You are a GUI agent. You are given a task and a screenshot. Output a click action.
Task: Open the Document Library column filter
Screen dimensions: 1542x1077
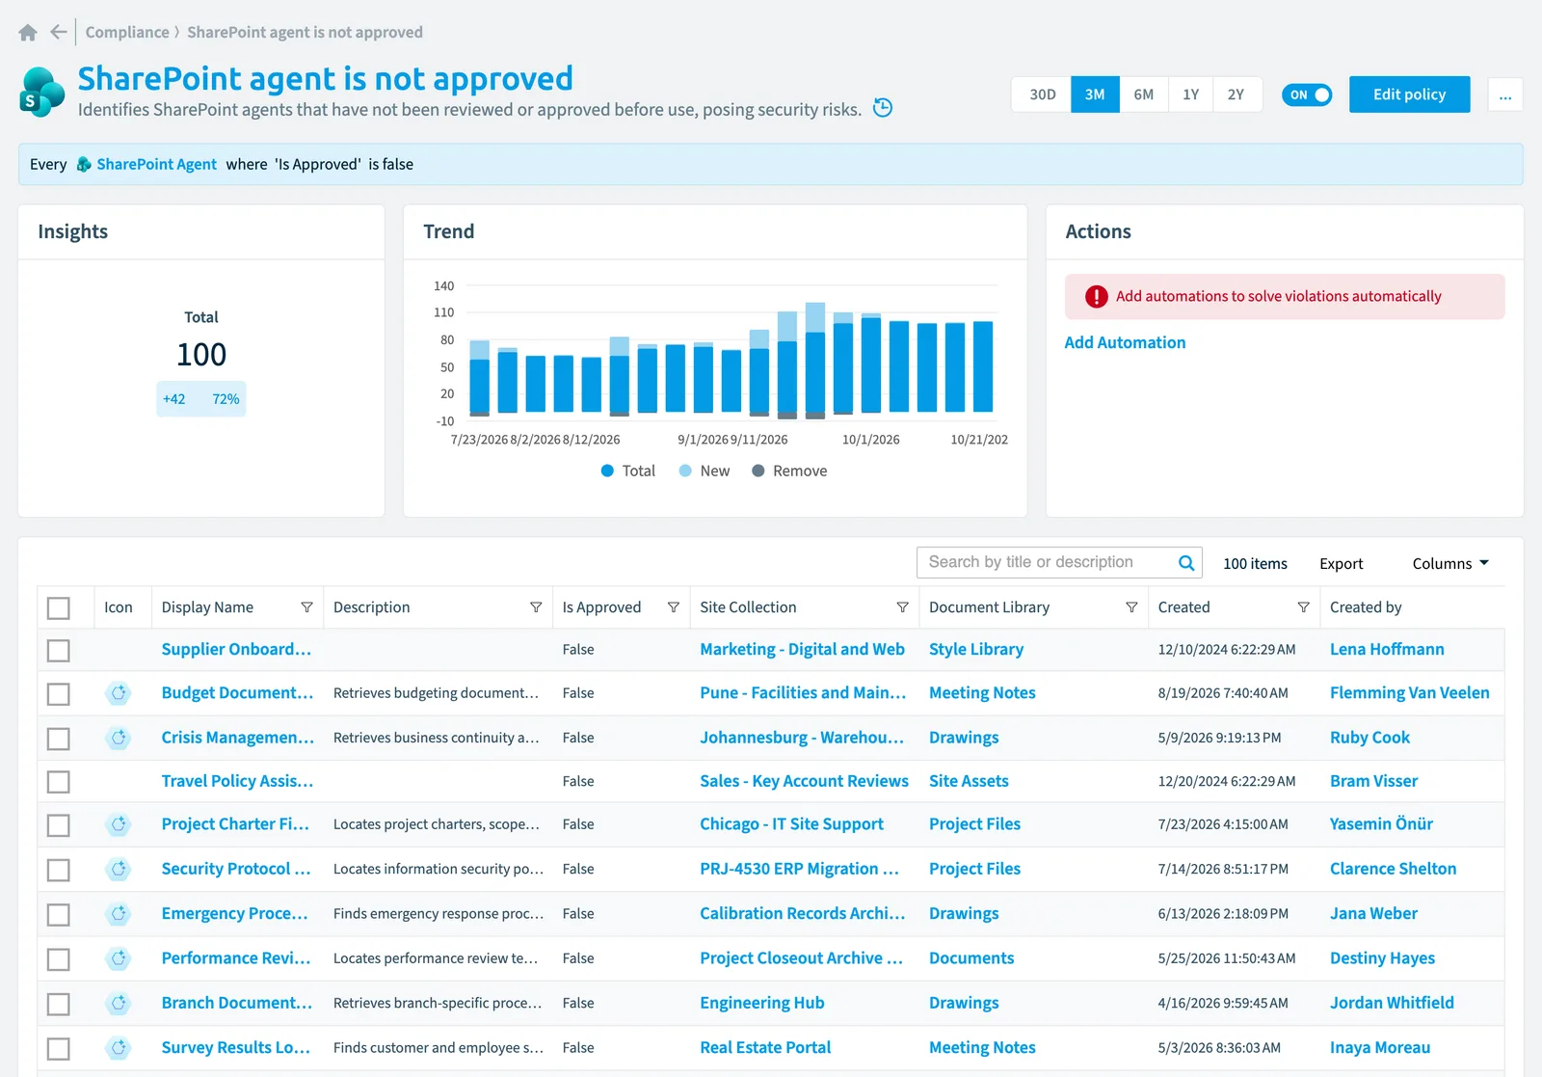tap(1131, 607)
